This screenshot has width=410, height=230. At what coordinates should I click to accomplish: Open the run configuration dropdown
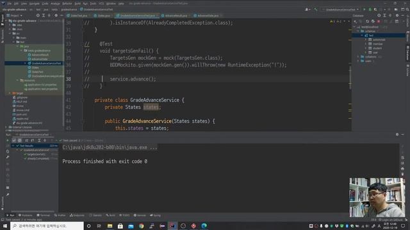(341, 10)
